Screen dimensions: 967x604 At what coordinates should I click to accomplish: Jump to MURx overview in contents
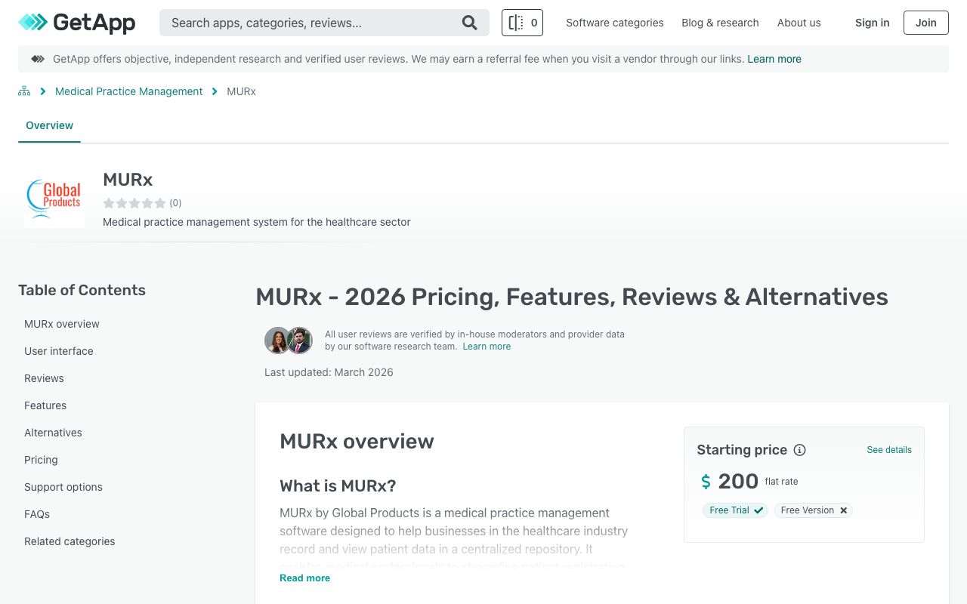coord(62,324)
